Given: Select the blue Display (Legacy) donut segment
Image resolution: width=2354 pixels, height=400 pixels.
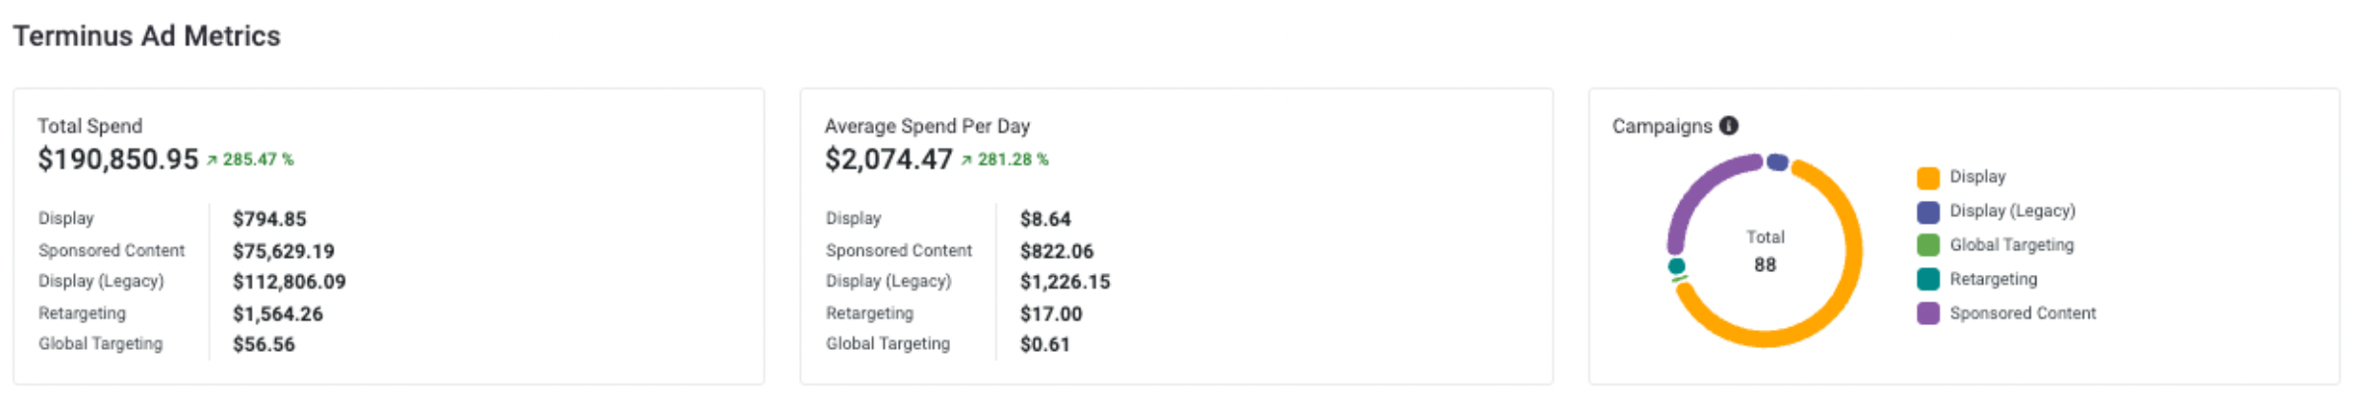Looking at the screenshot, I should pyautogui.click(x=1777, y=162).
